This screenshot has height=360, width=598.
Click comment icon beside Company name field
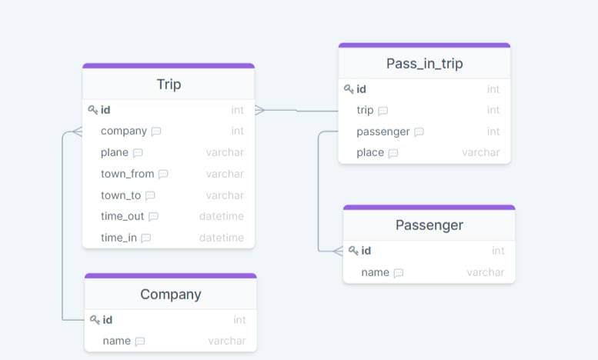coord(140,342)
